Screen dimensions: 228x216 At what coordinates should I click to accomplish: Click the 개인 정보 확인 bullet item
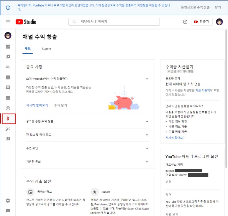[x=178, y=121]
